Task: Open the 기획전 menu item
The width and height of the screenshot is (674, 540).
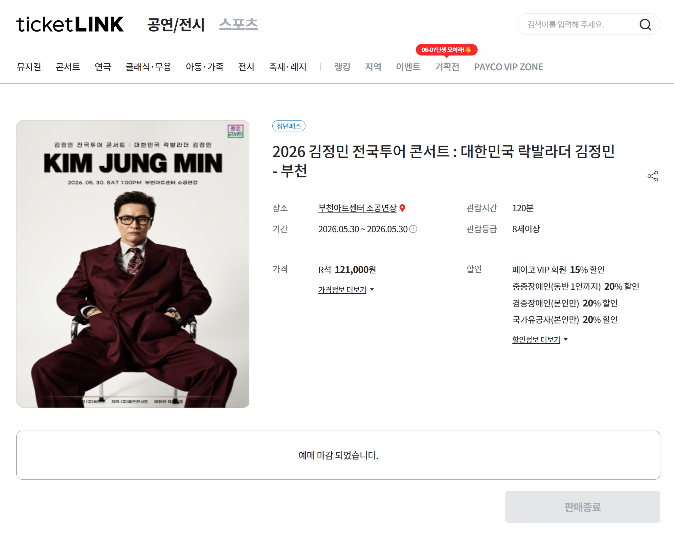Action: pyautogui.click(x=447, y=67)
